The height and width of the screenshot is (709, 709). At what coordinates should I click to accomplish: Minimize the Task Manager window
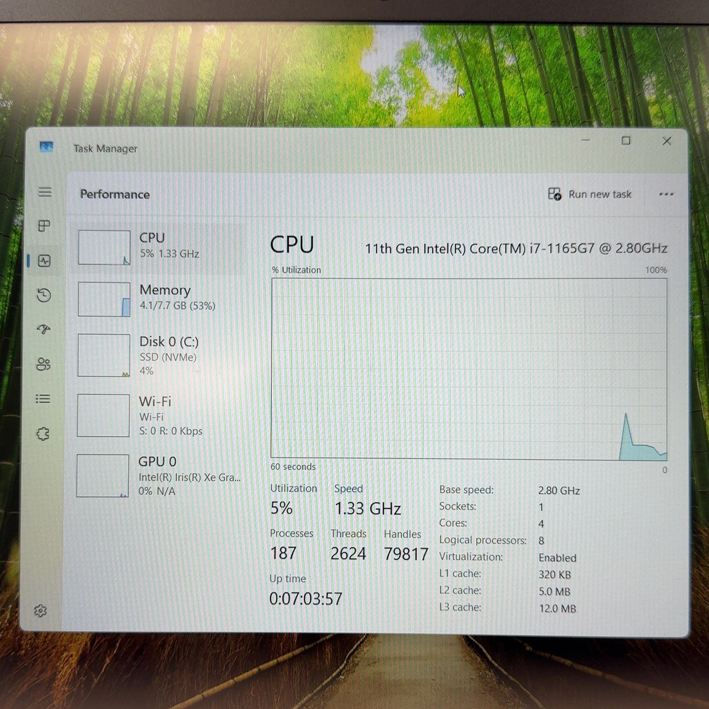586,141
